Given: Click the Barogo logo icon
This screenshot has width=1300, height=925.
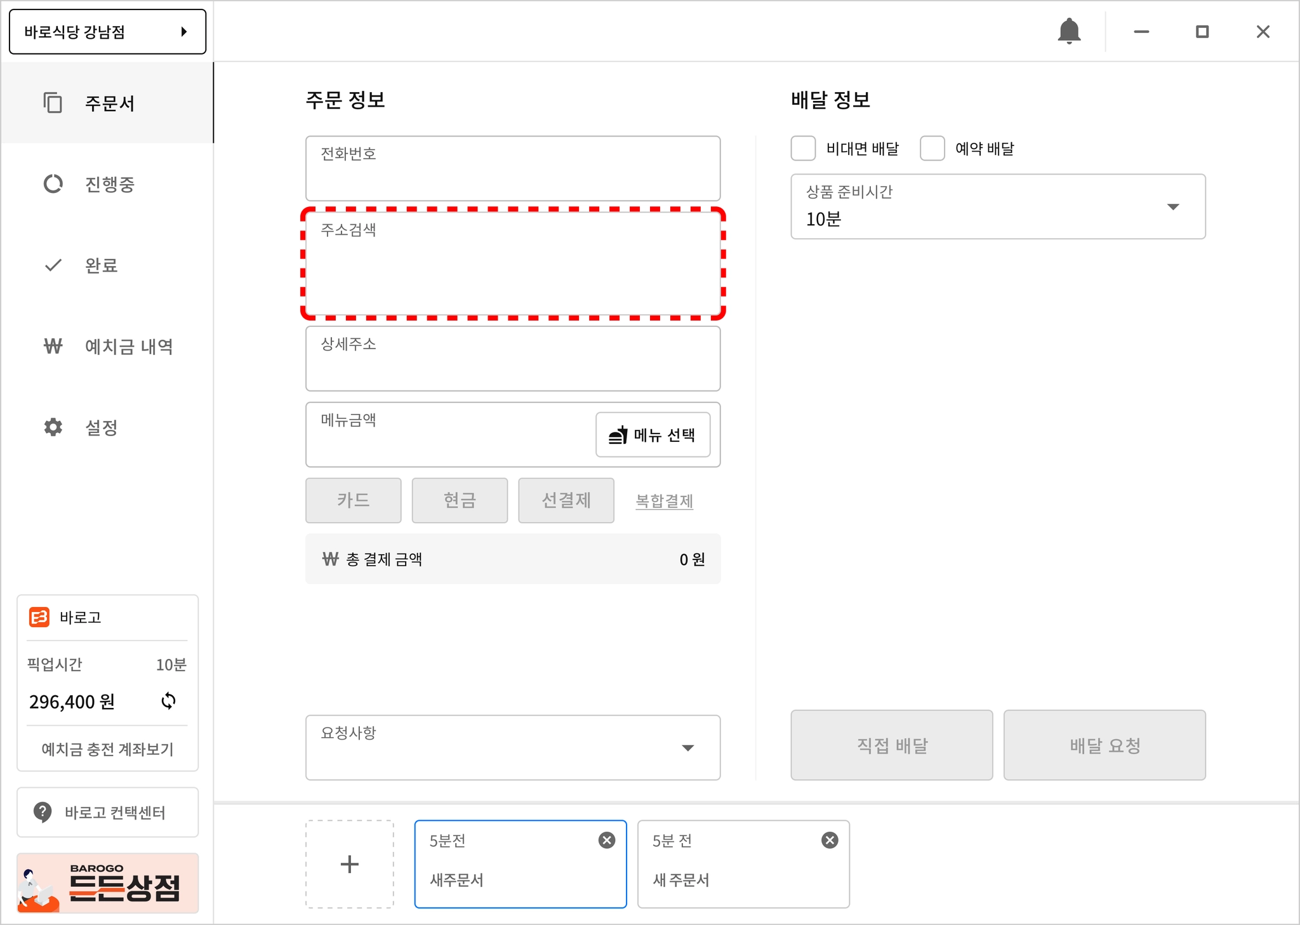Looking at the screenshot, I should click(39, 617).
